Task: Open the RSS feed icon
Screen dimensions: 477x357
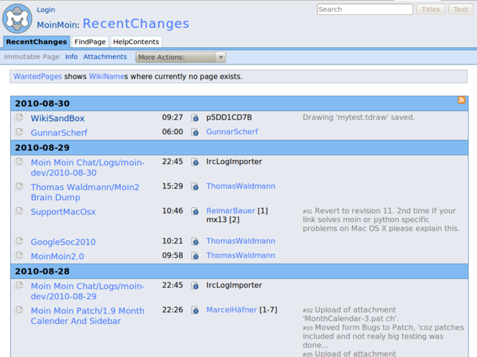Action: click(x=461, y=100)
